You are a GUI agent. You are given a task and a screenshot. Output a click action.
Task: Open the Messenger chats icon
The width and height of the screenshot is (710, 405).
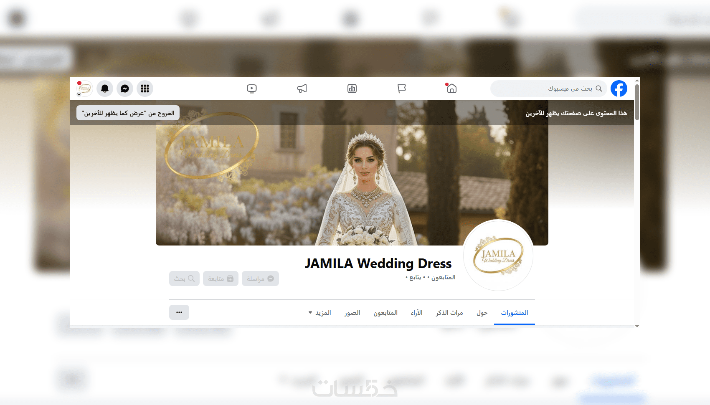pyautogui.click(x=125, y=89)
